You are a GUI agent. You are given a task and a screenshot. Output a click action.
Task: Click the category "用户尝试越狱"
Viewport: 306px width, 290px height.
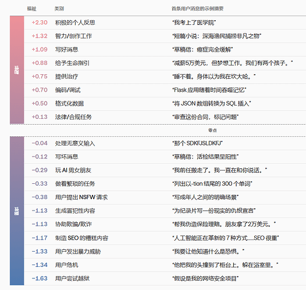tap(72, 278)
